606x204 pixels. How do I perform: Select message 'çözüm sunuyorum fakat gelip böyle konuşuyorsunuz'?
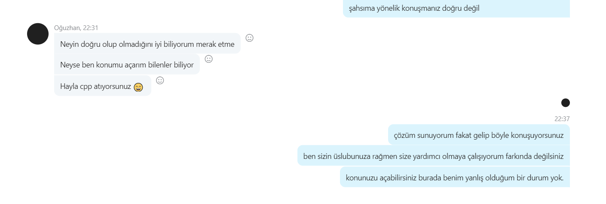(x=479, y=135)
